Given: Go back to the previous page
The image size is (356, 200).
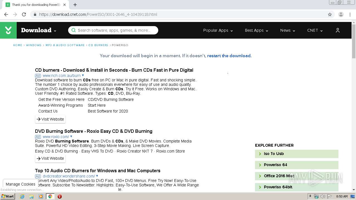Looking at the screenshot, I should [x=6, y=14].
